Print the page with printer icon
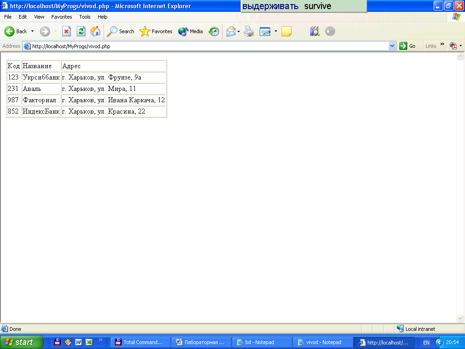 point(249,31)
